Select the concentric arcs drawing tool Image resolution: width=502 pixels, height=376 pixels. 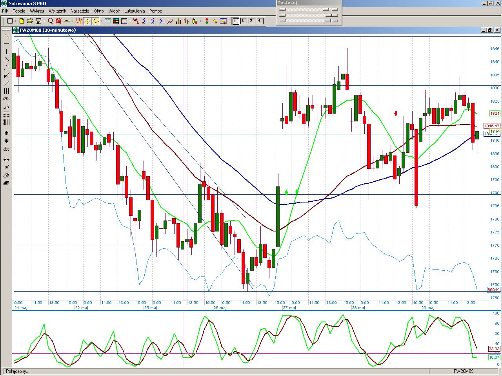[x=6, y=99]
